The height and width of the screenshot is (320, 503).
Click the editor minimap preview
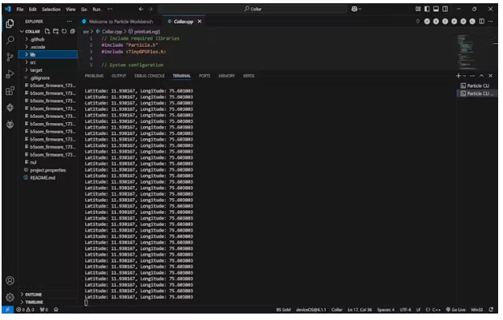[467, 52]
